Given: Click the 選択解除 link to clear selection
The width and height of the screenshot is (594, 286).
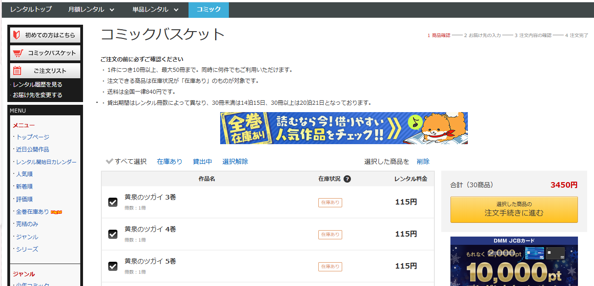Looking at the screenshot, I should click(235, 161).
